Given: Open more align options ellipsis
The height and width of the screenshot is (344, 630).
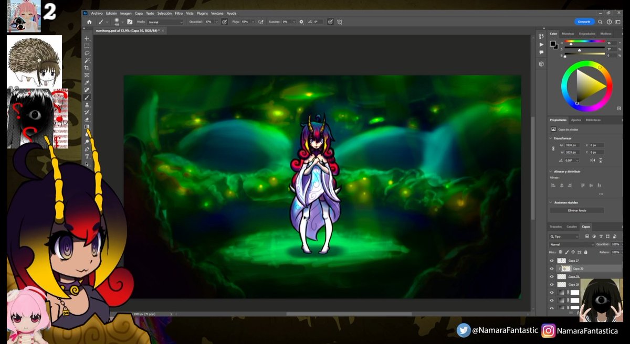Looking at the screenshot, I should point(601,194).
